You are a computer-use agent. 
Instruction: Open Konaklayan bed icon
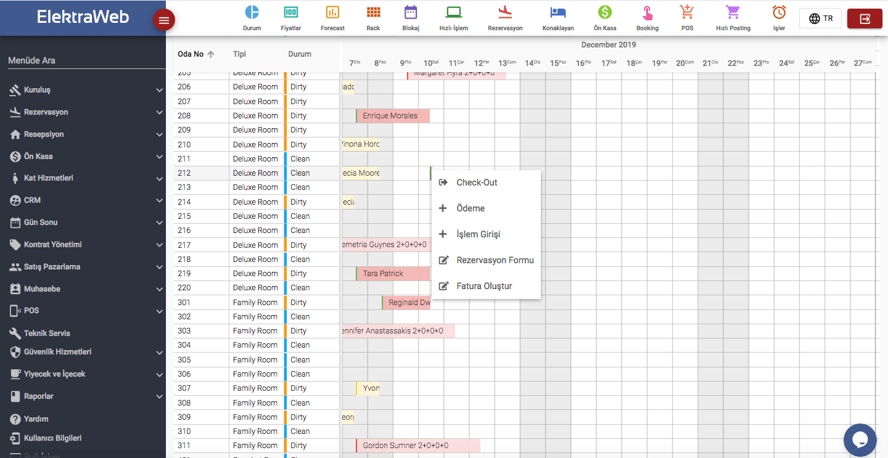click(x=558, y=12)
